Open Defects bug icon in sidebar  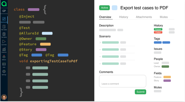click(x=4, y=58)
